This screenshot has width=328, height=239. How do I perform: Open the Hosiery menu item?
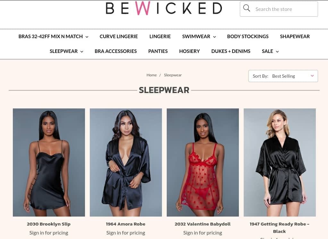[189, 51]
